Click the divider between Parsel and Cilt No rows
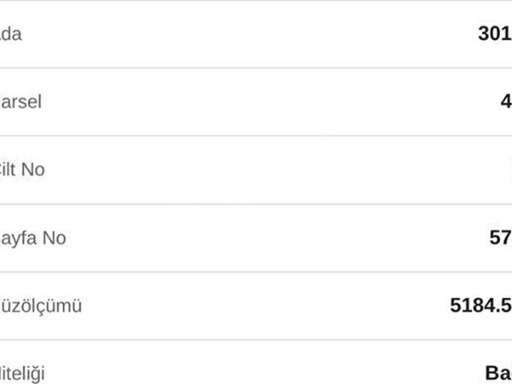This screenshot has width=512, height=384. [256, 136]
